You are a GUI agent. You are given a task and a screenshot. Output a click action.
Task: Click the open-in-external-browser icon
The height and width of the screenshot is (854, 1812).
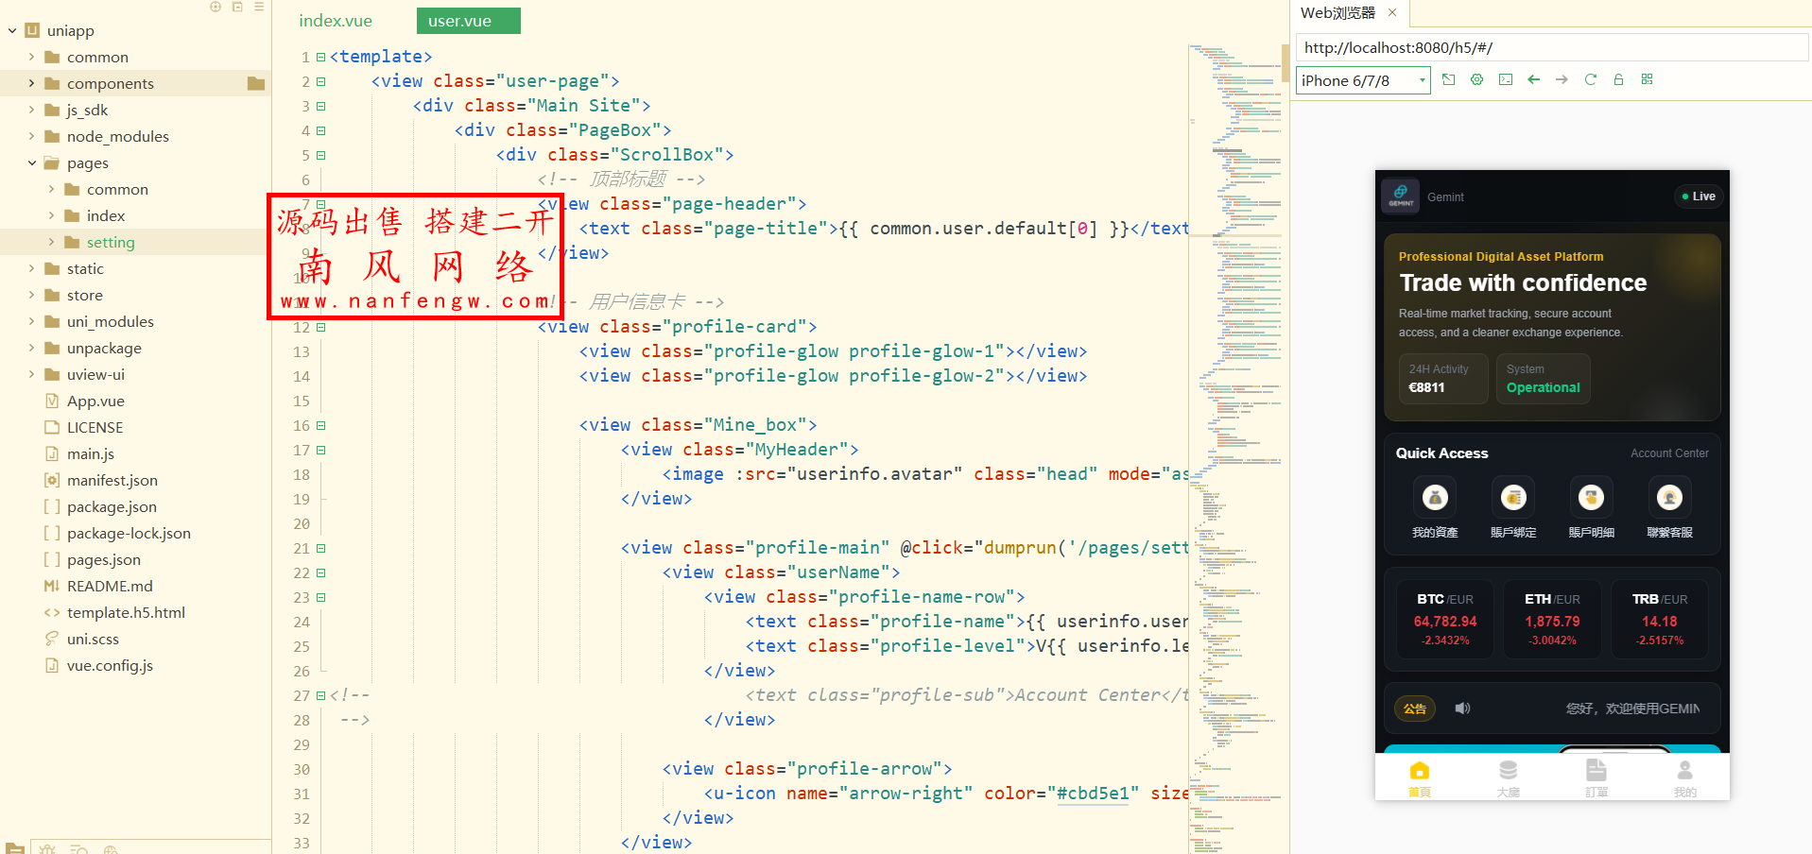pos(1448,79)
